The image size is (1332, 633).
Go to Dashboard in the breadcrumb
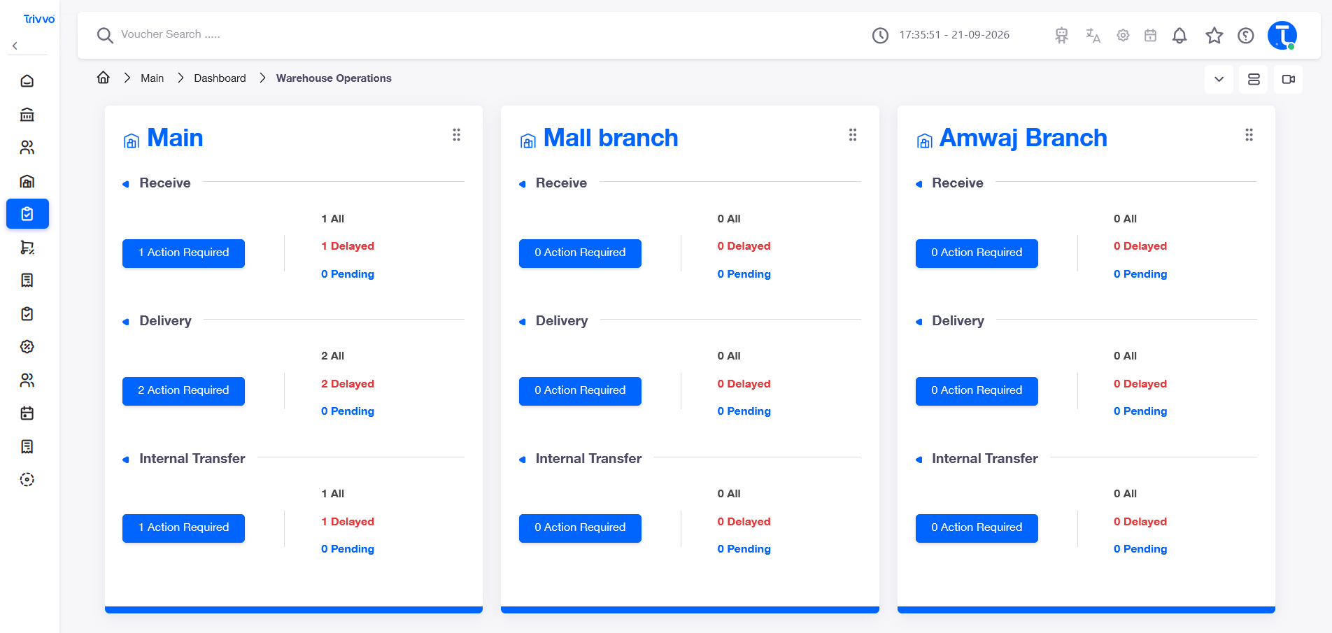click(x=220, y=78)
